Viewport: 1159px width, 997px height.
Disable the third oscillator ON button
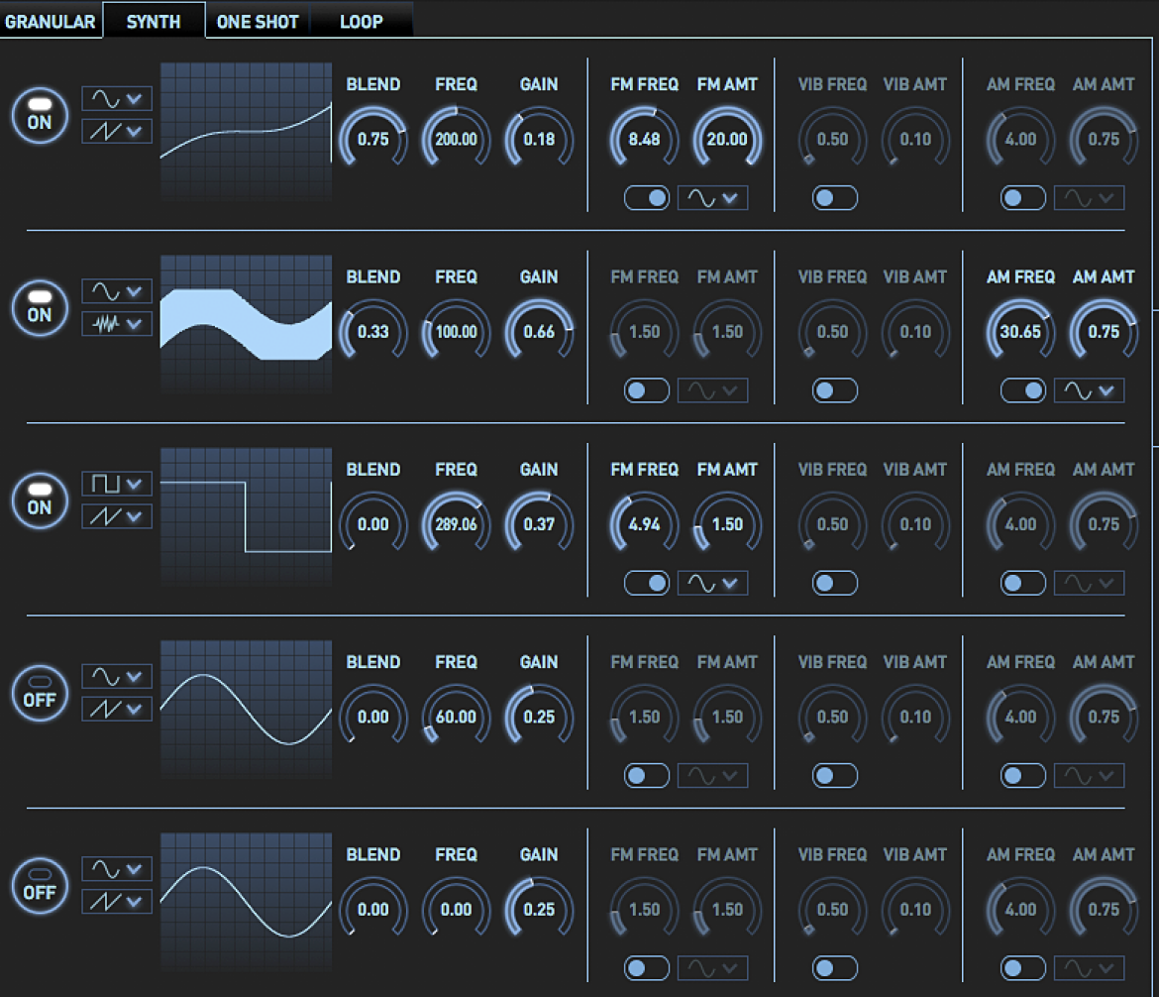40,500
